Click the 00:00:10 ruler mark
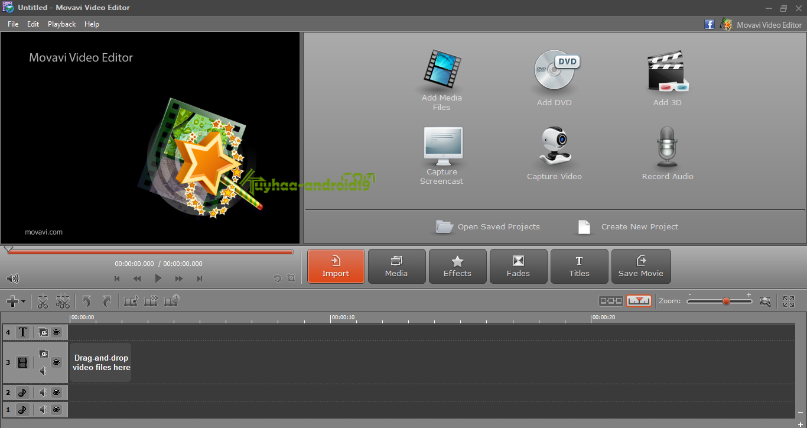Screen dimensions: 807x428 tap(343, 317)
